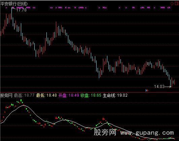
Task: Click the 开盘: 18.49 indicator value
Action: tap(69, 95)
